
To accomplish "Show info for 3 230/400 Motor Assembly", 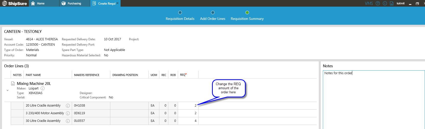I will pos(68,113).
